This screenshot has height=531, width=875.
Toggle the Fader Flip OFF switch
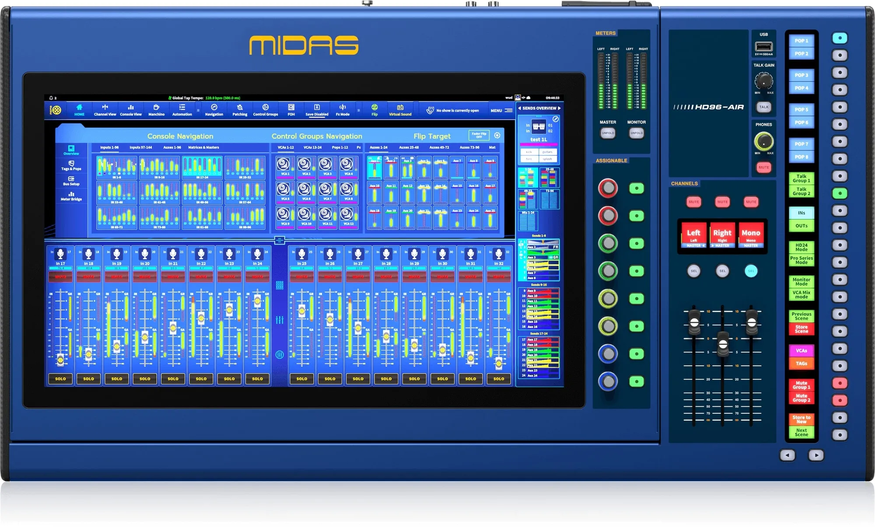coord(479,135)
